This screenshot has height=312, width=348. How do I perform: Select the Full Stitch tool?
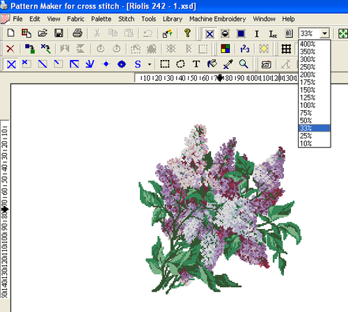11,64
